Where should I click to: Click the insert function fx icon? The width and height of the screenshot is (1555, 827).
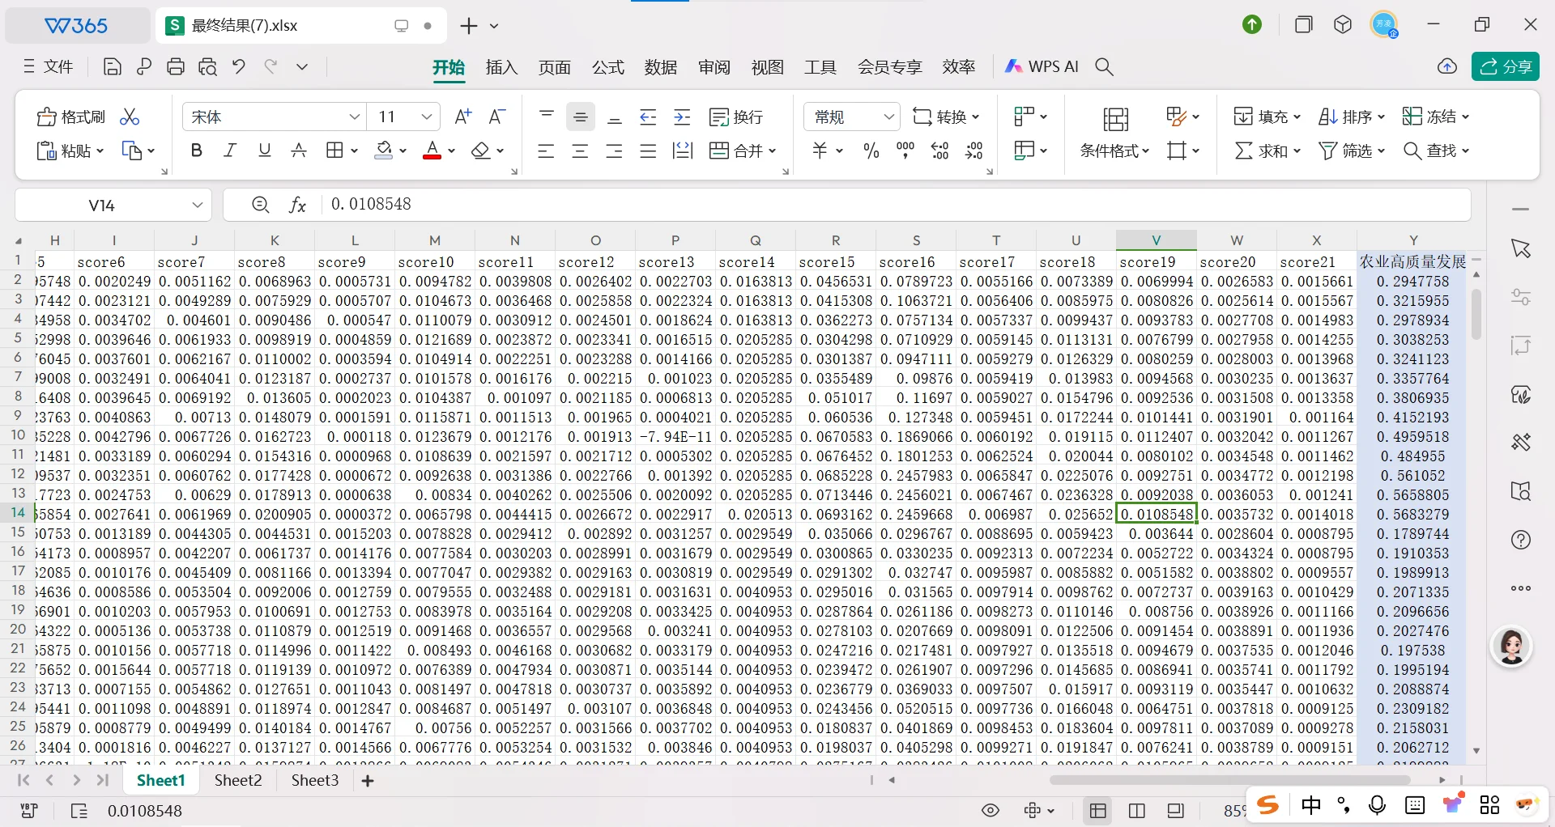point(298,206)
